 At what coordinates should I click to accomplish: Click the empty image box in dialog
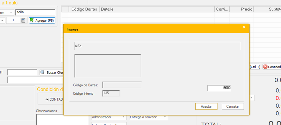pyautogui.click(x=108, y=66)
